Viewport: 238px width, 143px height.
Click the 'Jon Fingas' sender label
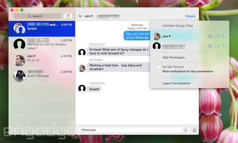(x=96, y=60)
